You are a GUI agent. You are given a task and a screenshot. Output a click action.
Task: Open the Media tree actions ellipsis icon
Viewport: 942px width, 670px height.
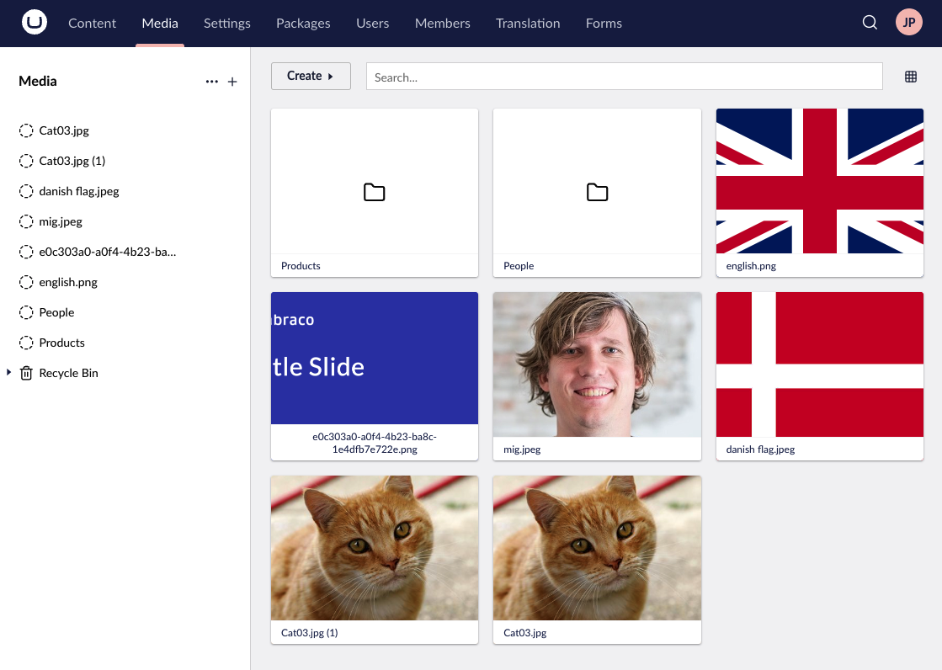(212, 81)
